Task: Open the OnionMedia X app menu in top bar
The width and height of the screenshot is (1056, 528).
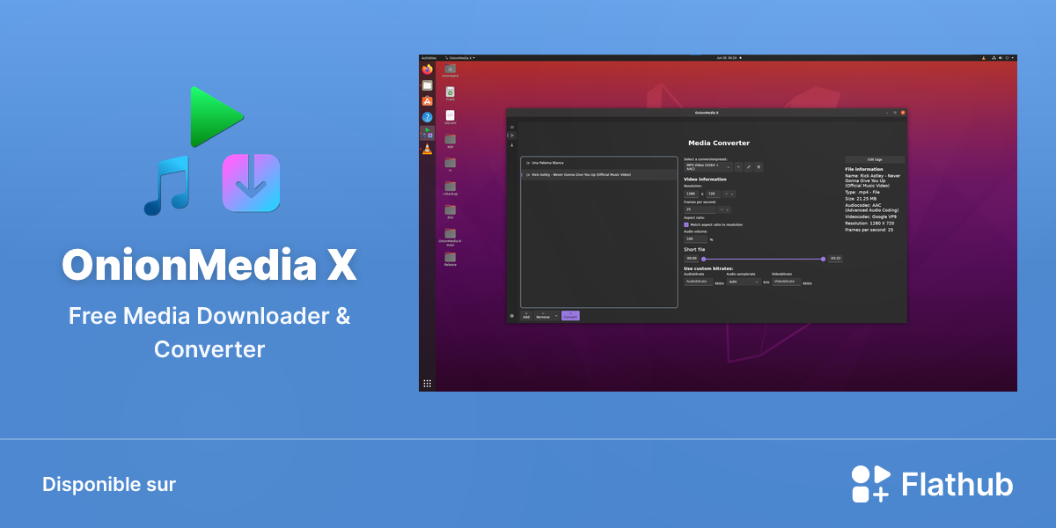Action: click(x=459, y=58)
